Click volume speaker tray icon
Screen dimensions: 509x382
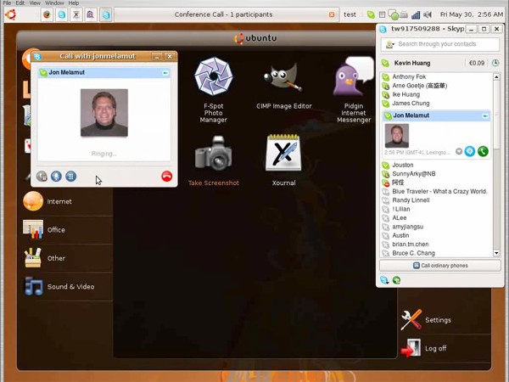428,14
